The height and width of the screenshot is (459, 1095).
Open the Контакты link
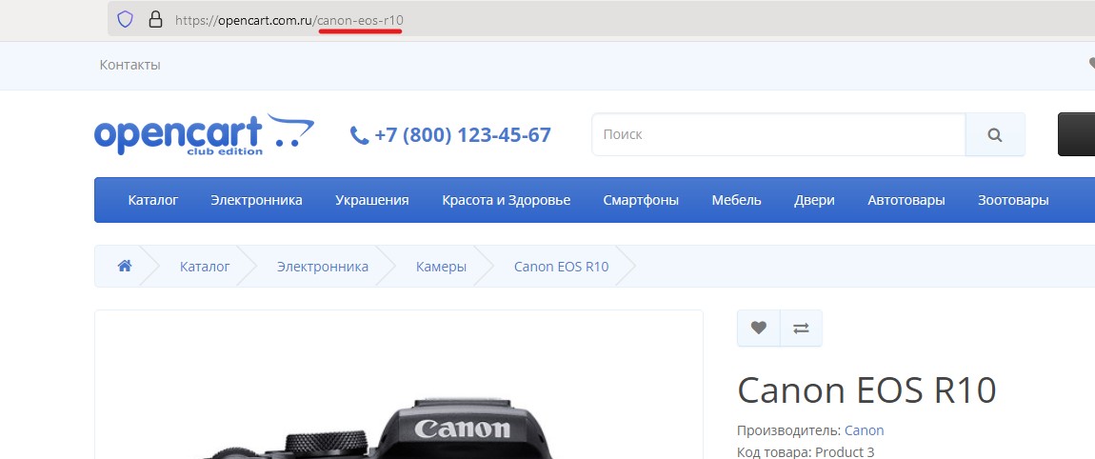point(129,65)
